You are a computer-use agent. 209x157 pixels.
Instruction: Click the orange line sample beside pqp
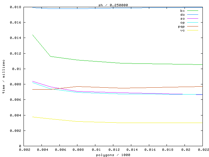click(193, 26)
